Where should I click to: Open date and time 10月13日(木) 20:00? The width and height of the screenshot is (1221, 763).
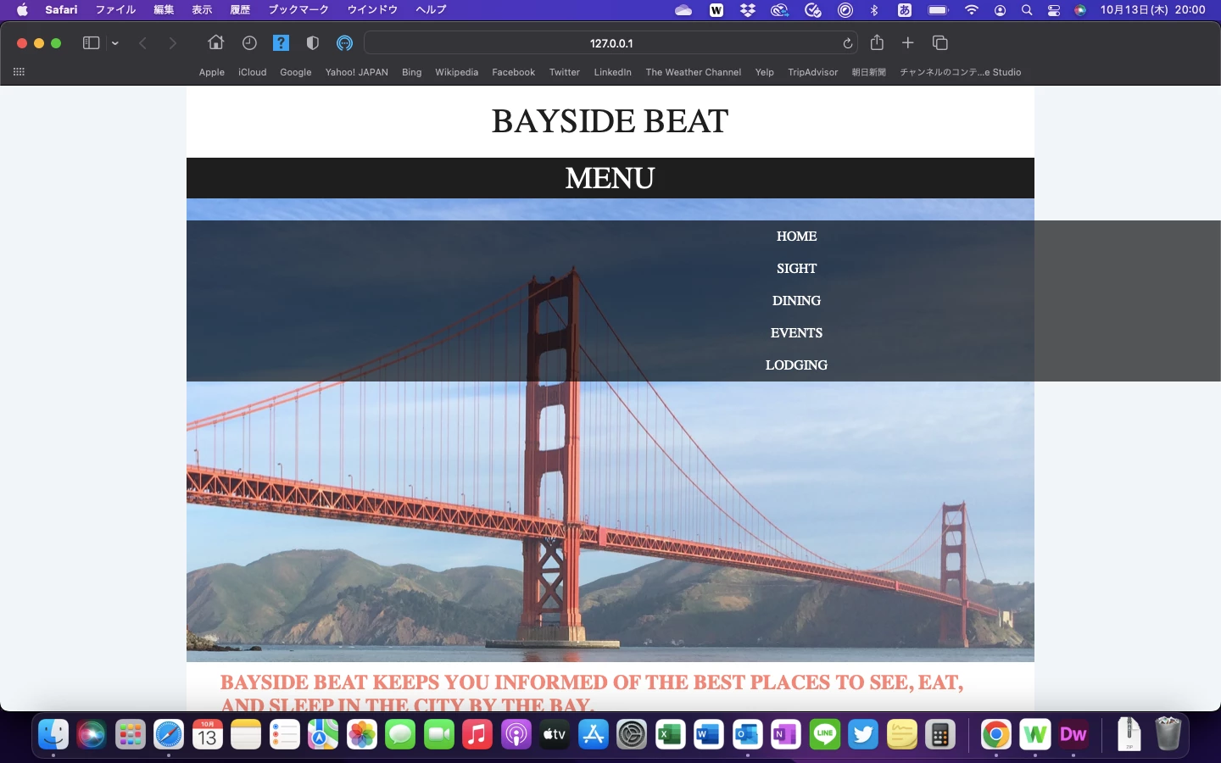(1153, 10)
